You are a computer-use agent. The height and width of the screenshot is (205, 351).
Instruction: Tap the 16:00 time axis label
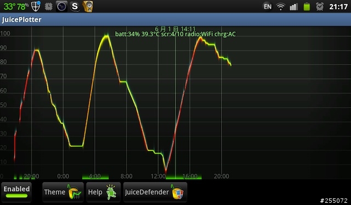[x=190, y=176]
